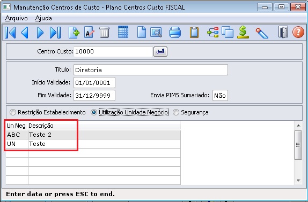Select Utilização Unidade Negócio radio button
The image size is (308, 202).
(94, 112)
